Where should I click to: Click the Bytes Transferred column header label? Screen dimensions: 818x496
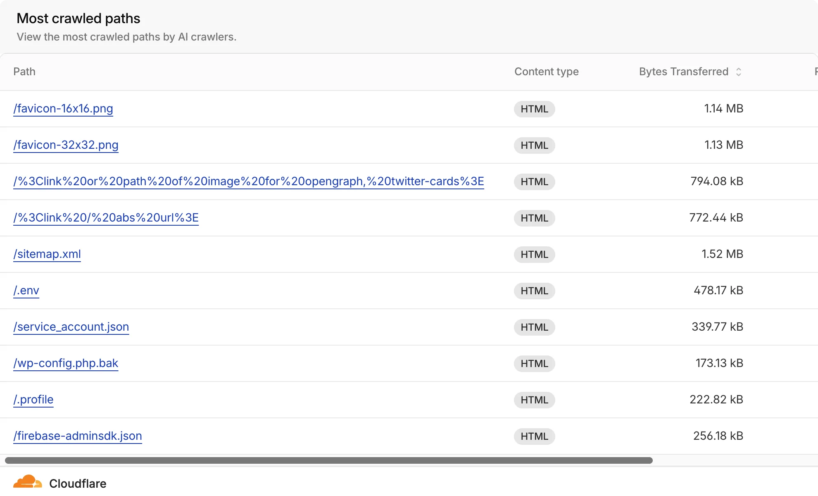(x=684, y=72)
